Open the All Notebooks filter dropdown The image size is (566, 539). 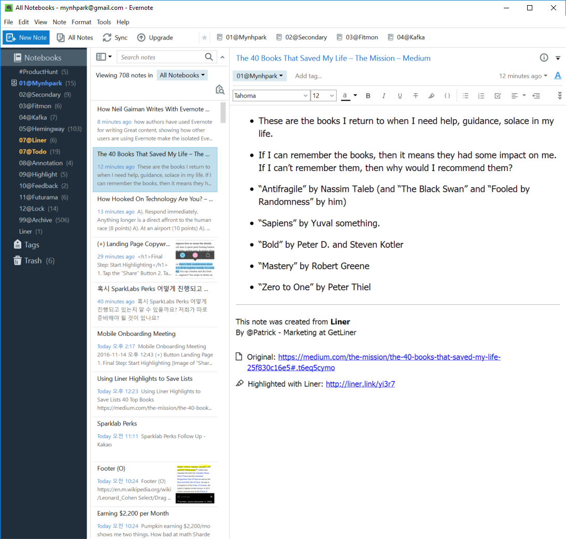(x=182, y=75)
